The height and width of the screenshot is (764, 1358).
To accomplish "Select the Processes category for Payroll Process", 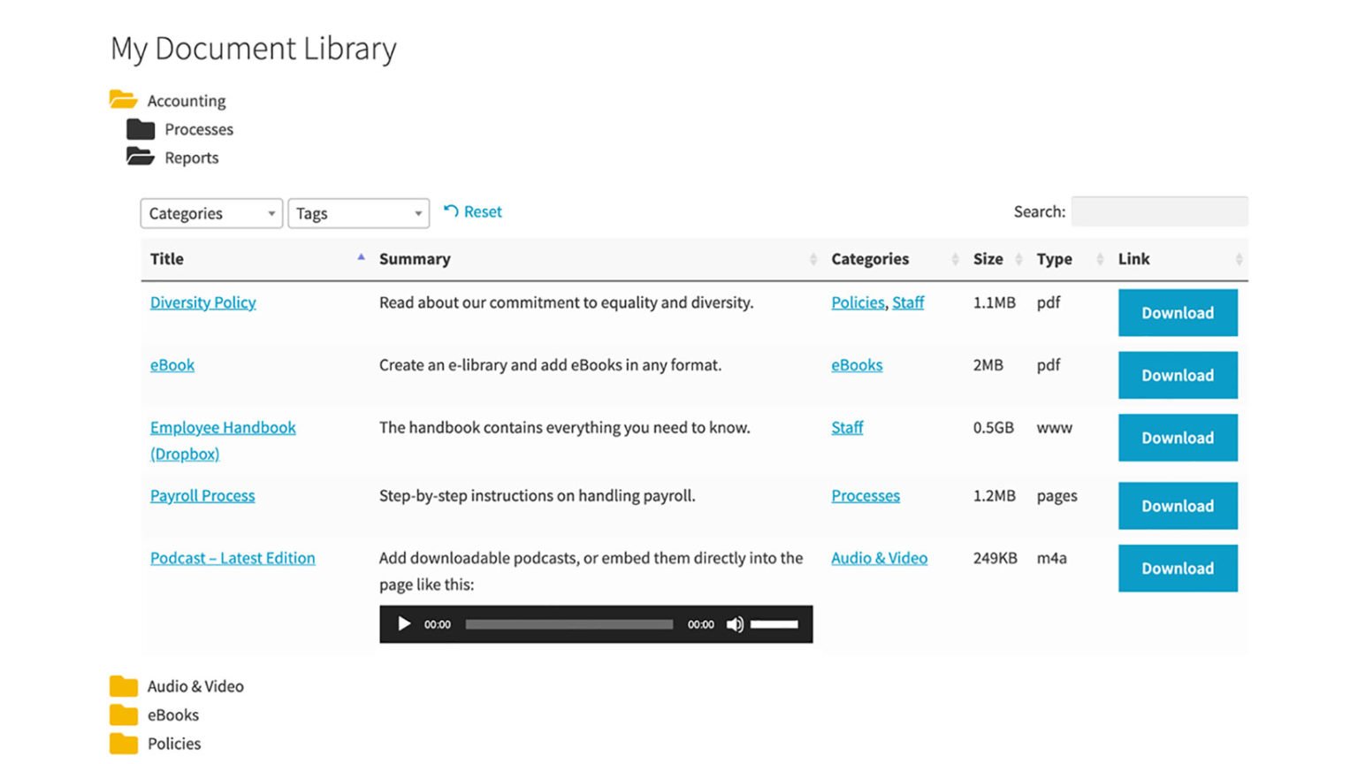I will [865, 495].
